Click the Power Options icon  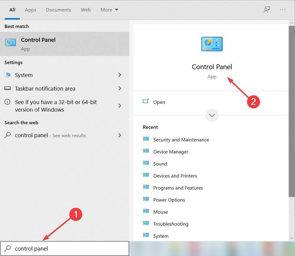pyautogui.click(x=146, y=199)
